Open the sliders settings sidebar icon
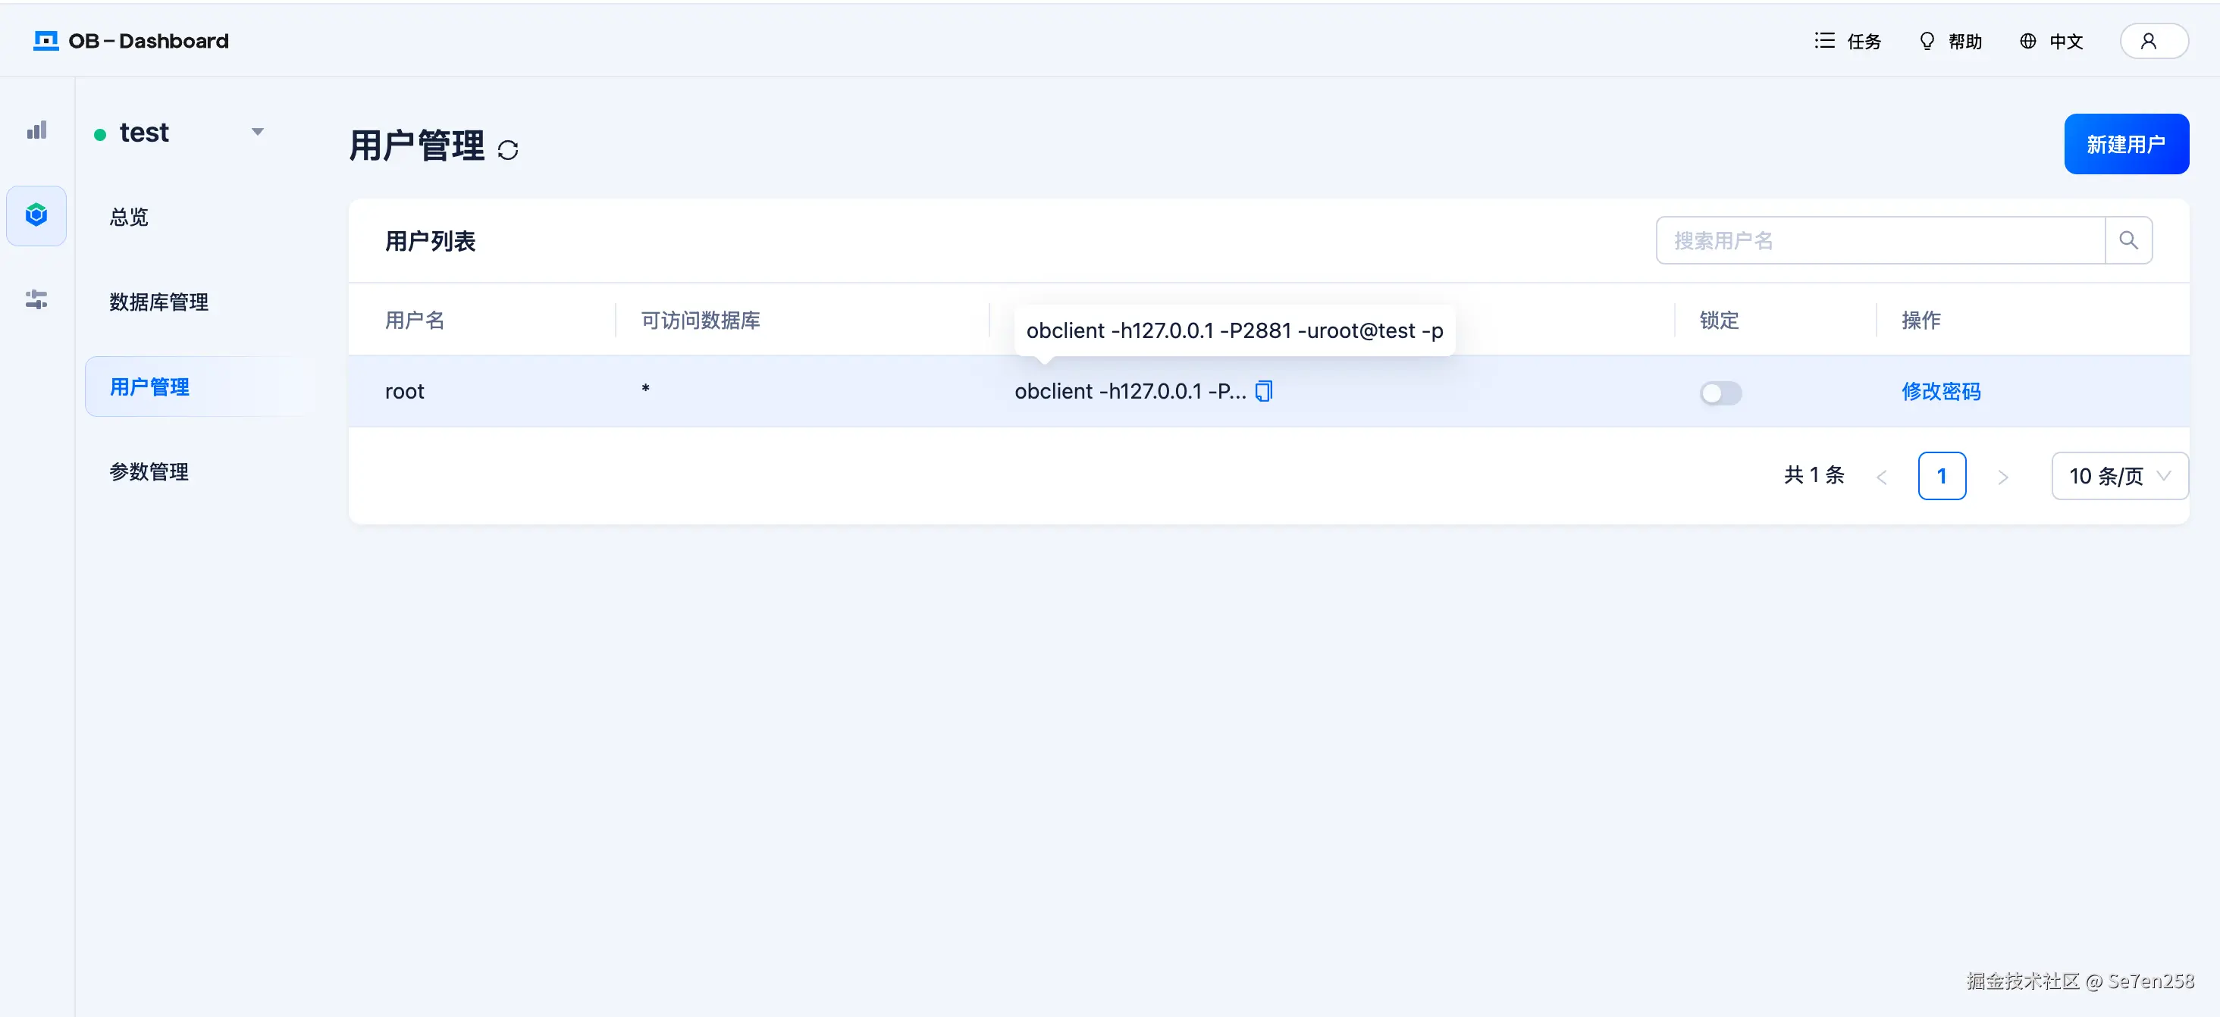This screenshot has height=1017, width=2220. [36, 299]
